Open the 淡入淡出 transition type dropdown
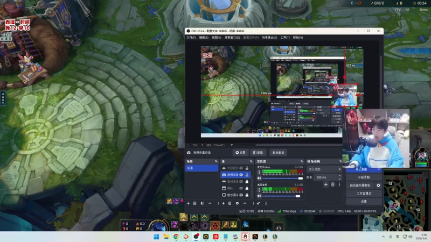 pyautogui.click(x=324, y=169)
